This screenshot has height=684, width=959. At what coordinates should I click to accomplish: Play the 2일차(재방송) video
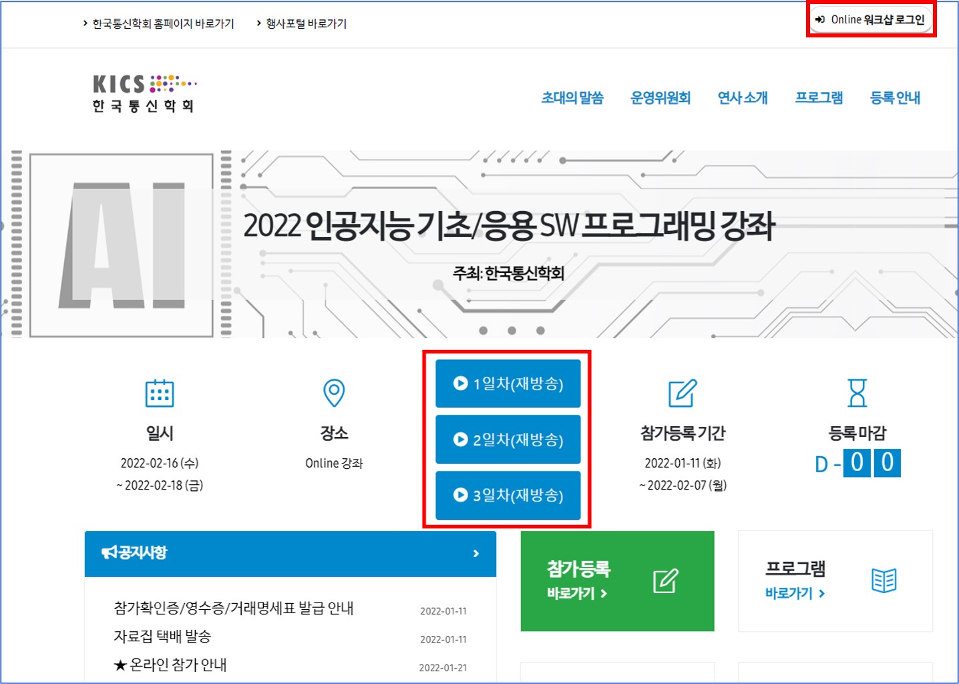(x=508, y=440)
